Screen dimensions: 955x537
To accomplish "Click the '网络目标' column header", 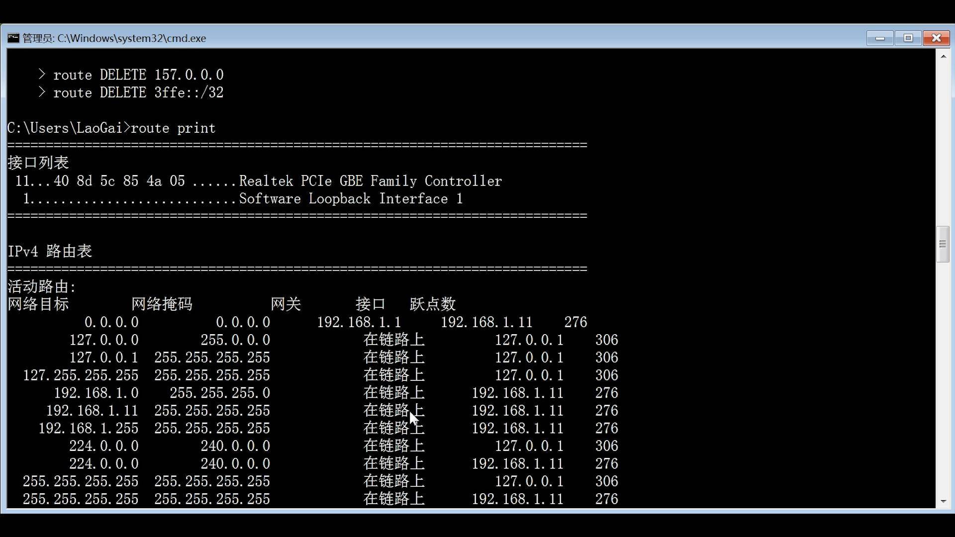I will pyautogui.click(x=38, y=304).
